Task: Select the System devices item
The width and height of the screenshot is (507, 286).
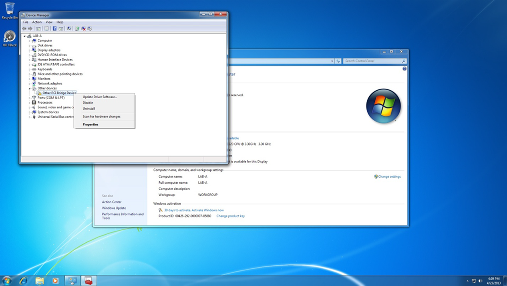Action: [x=48, y=112]
